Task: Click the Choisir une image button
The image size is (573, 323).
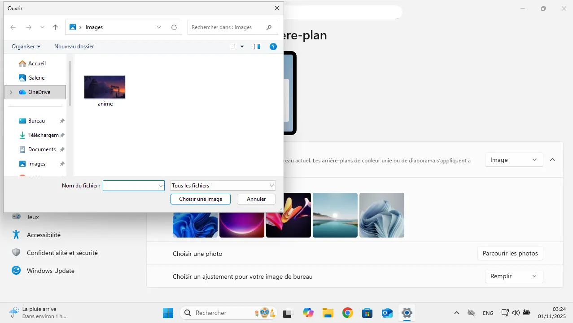Action: coord(201,199)
